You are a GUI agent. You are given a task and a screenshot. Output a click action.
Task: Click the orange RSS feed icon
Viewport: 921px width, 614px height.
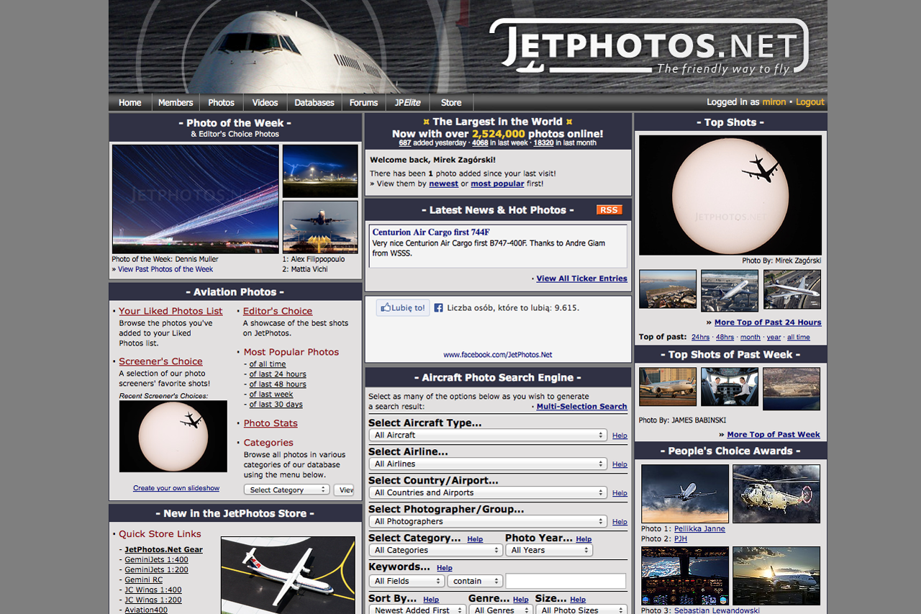tap(609, 209)
